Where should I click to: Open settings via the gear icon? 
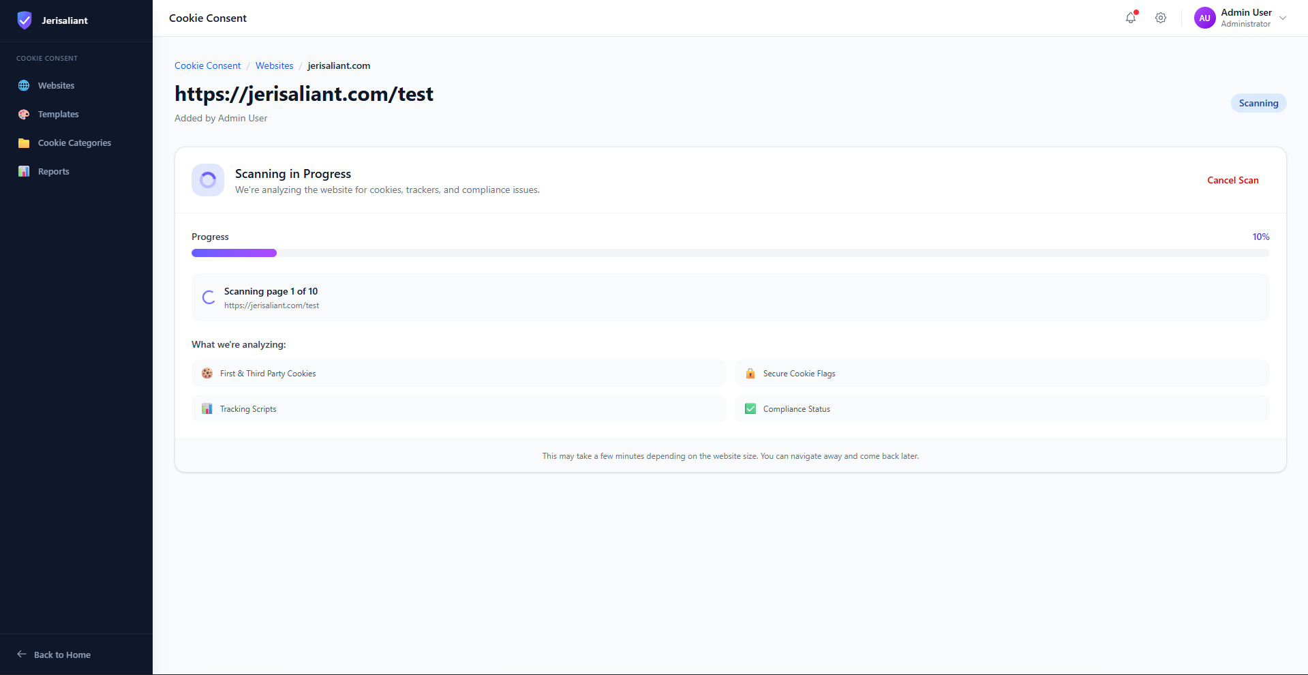(1161, 18)
